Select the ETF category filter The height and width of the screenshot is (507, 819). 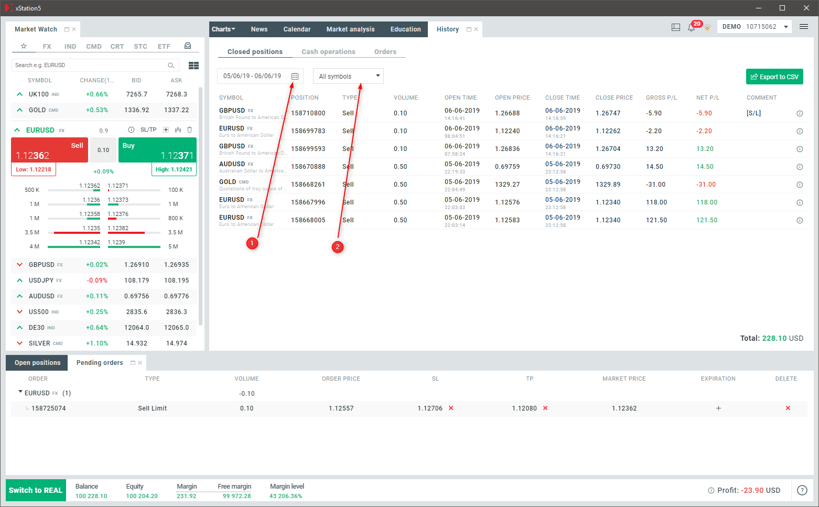pyautogui.click(x=164, y=47)
